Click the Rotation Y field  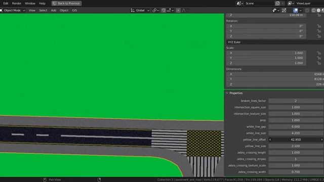click(x=266, y=31)
